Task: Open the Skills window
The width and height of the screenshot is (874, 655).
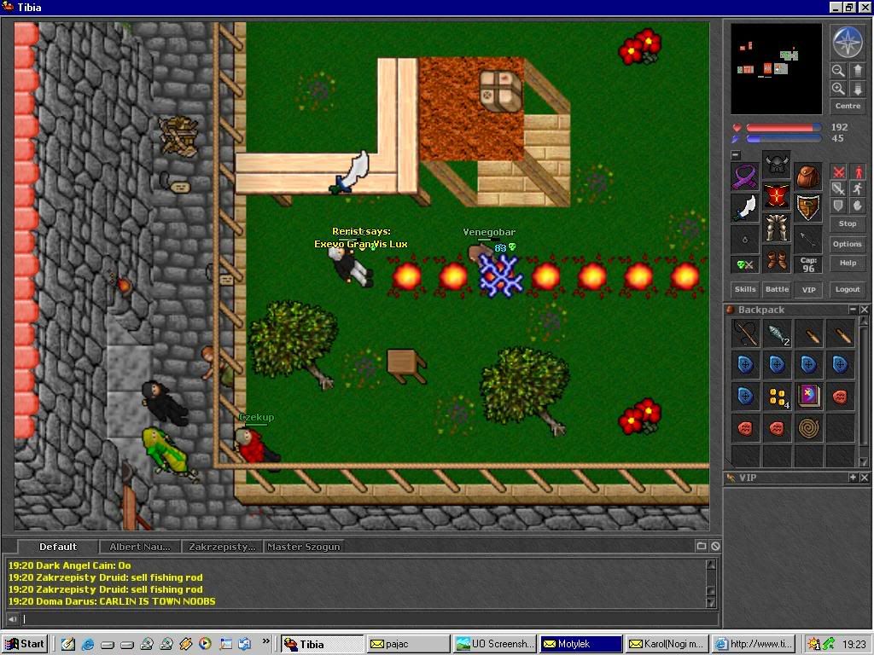Action: (x=744, y=289)
